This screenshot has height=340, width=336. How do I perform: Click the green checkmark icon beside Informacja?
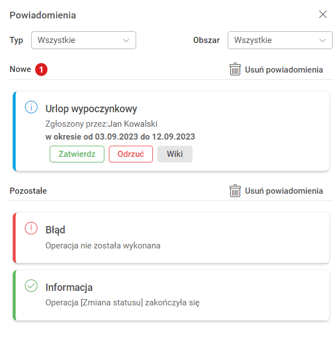[x=31, y=286]
